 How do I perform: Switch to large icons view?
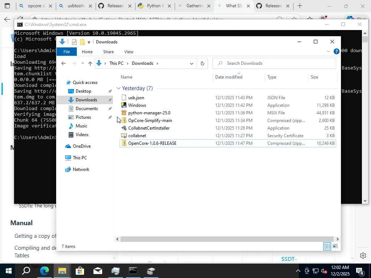point(335,246)
